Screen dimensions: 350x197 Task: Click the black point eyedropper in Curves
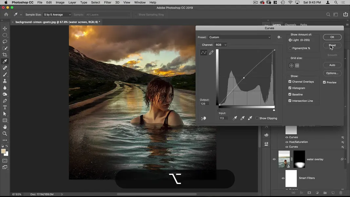point(235,118)
